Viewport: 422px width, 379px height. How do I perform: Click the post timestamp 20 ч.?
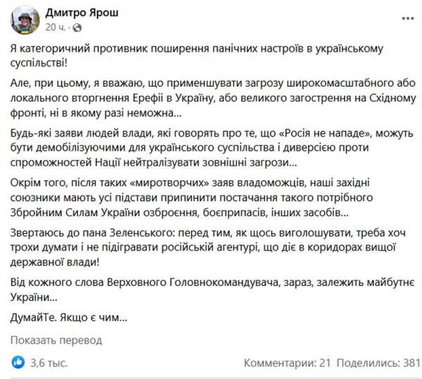[56, 27]
